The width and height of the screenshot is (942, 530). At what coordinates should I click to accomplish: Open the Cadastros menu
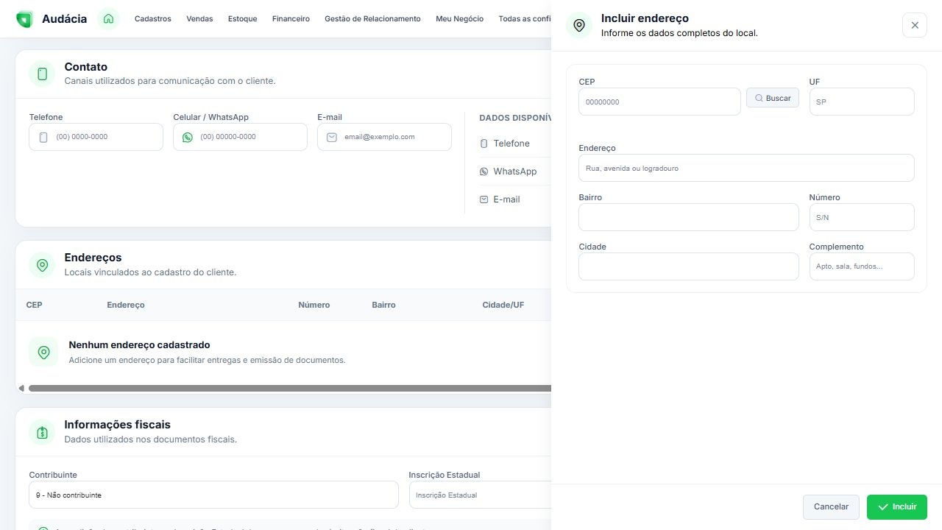[153, 19]
